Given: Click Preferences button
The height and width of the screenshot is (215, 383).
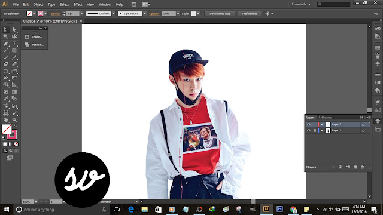Looking at the screenshot, I should click(x=250, y=14).
